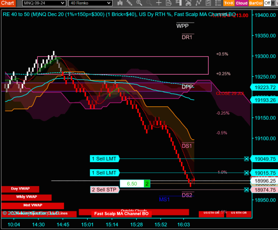Select the crosshair cursor icon
The height and width of the screenshot is (230, 278).
point(159,3)
